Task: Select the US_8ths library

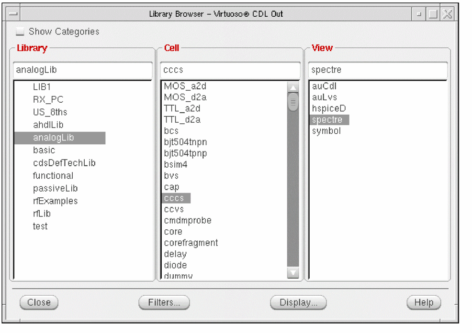Action: coord(50,112)
